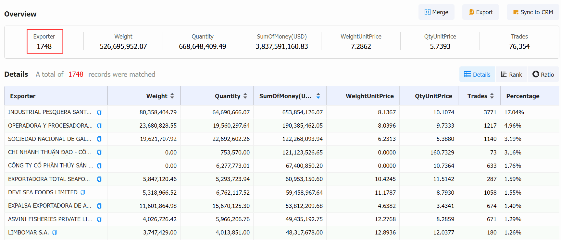Copy name of EXPORTADORA TOTAL SEAFO... exporter

point(99,179)
